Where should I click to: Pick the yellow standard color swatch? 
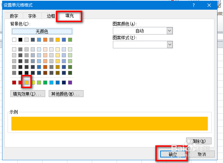click(x=33, y=83)
